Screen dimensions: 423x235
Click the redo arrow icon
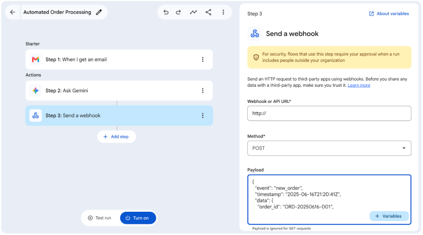[179, 12]
